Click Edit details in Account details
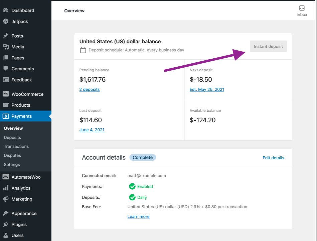 [x=273, y=158]
